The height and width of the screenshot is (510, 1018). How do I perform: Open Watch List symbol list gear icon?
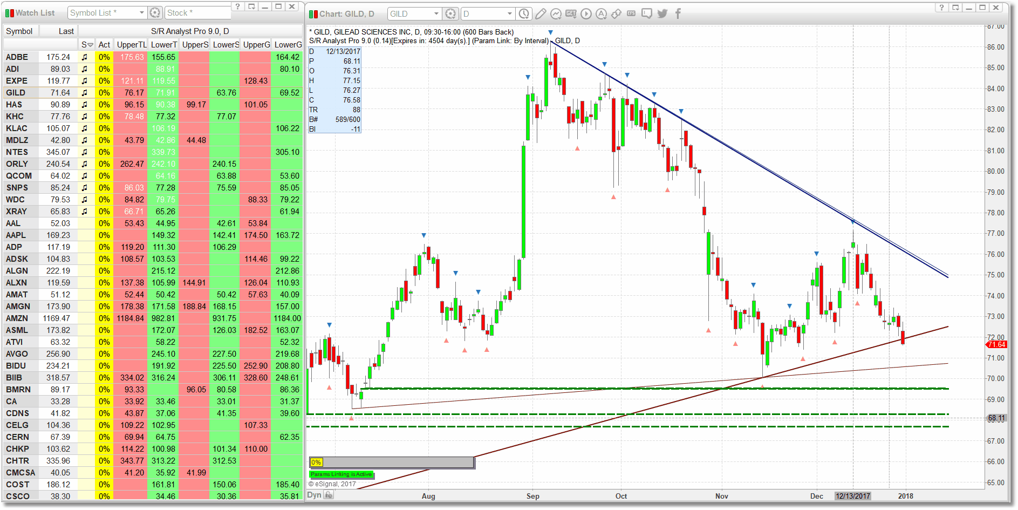155,12
